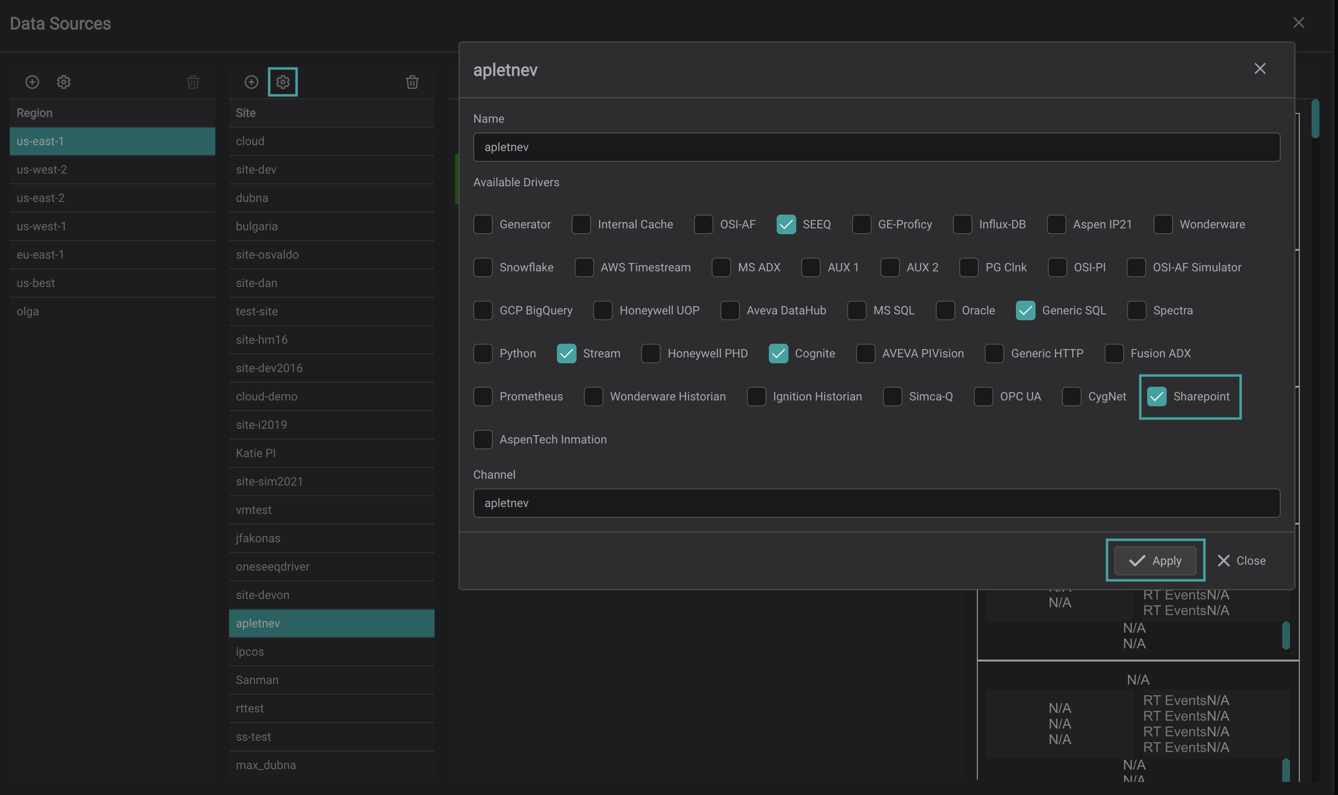This screenshot has width=1338, height=795.
Task: Click the Data Sources vertical scrollbar
Action: click(x=1315, y=119)
